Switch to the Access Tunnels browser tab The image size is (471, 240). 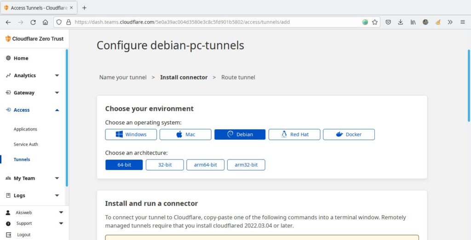point(38,8)
